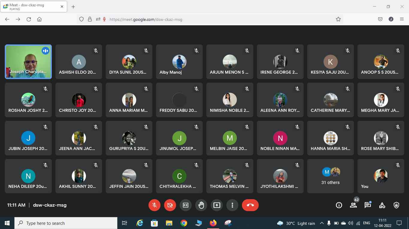This screenshot has width=409, height=229.
Task: Click Joseph Charupla's speaking video tile
Action: pyautogui.click(x=28, y=62)
